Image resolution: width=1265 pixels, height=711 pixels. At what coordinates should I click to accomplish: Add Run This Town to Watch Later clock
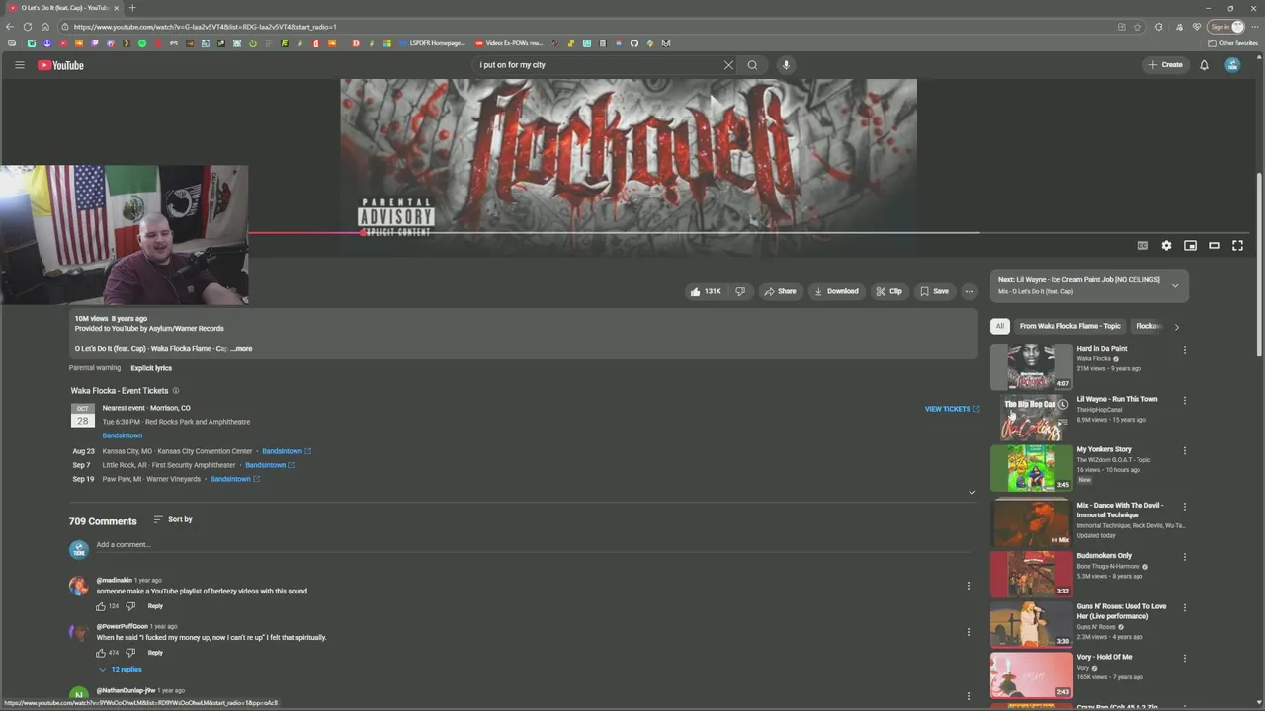pyautogui.click(x=1063, y=404)
